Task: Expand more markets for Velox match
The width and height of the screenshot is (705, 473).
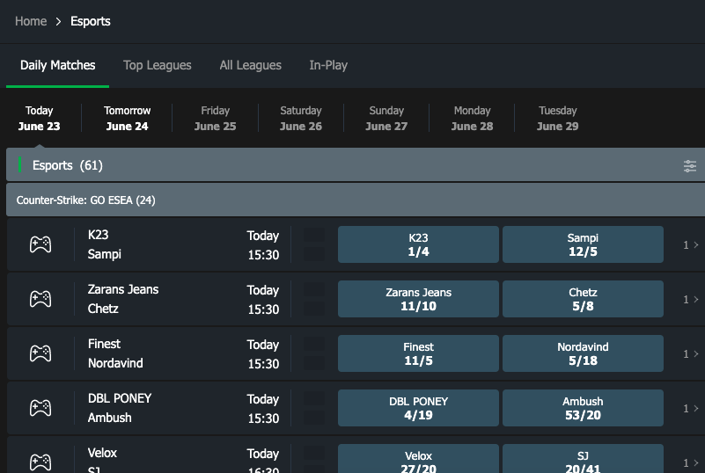Action: pos(691,462)
